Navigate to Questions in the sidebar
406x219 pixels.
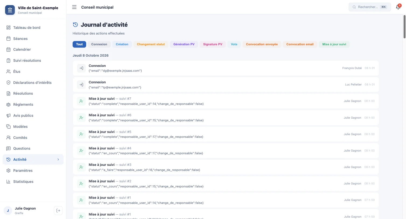click(33, 148)
